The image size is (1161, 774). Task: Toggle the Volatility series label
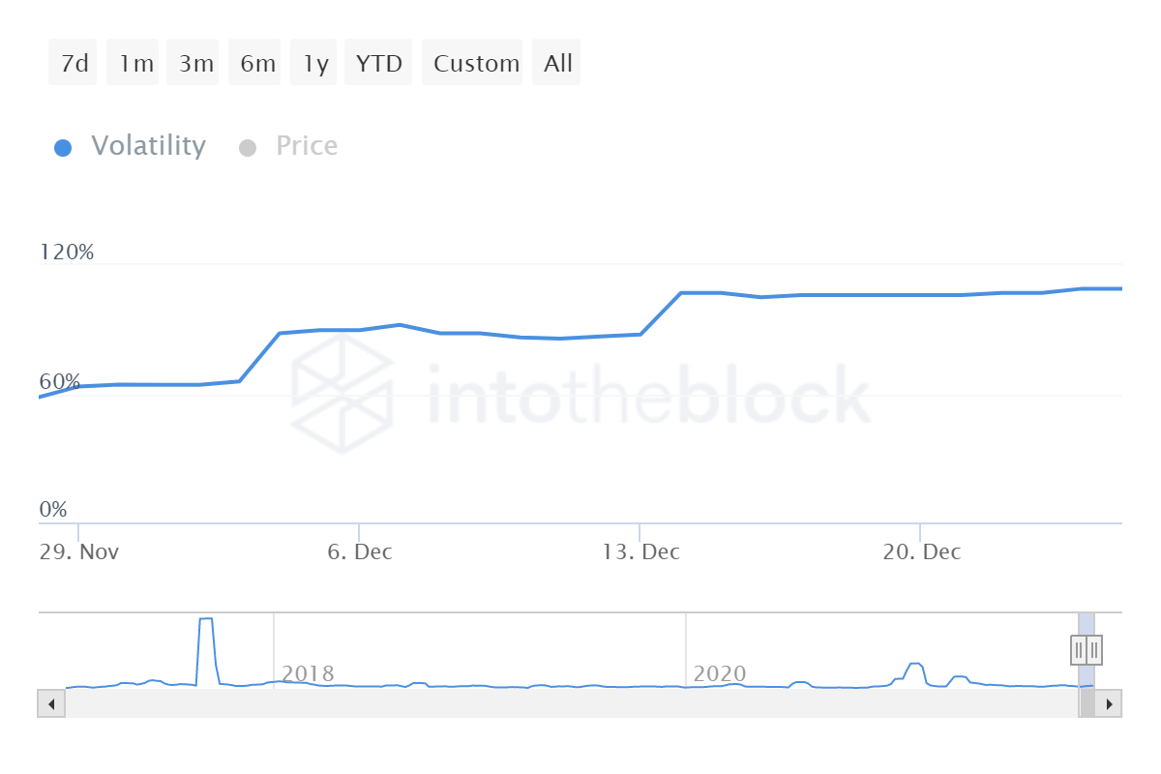pyautogui.click(x=148, y=146)
